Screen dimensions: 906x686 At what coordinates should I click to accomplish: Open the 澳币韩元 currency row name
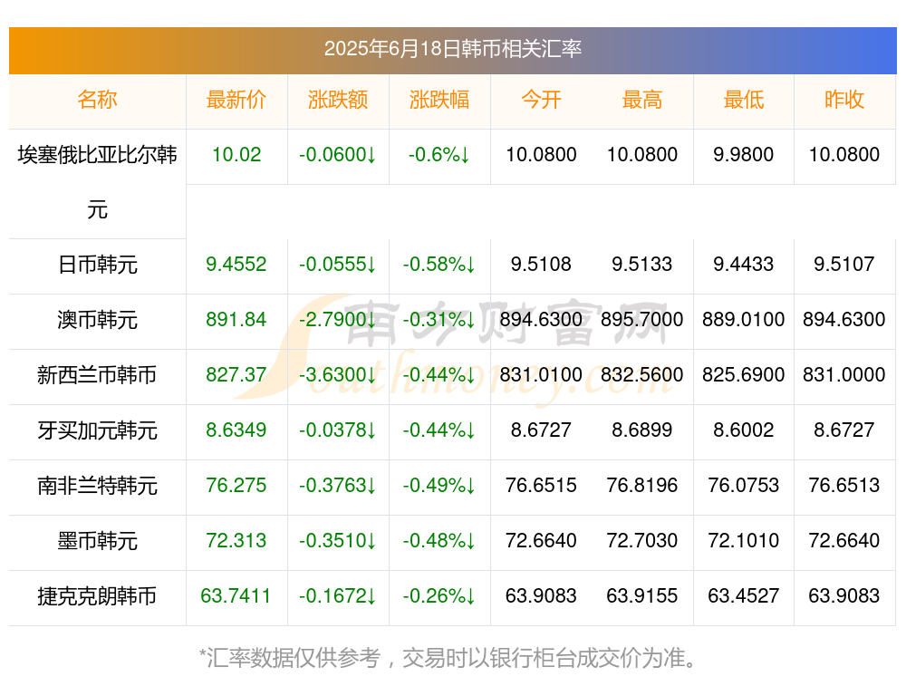pos(97,320)
